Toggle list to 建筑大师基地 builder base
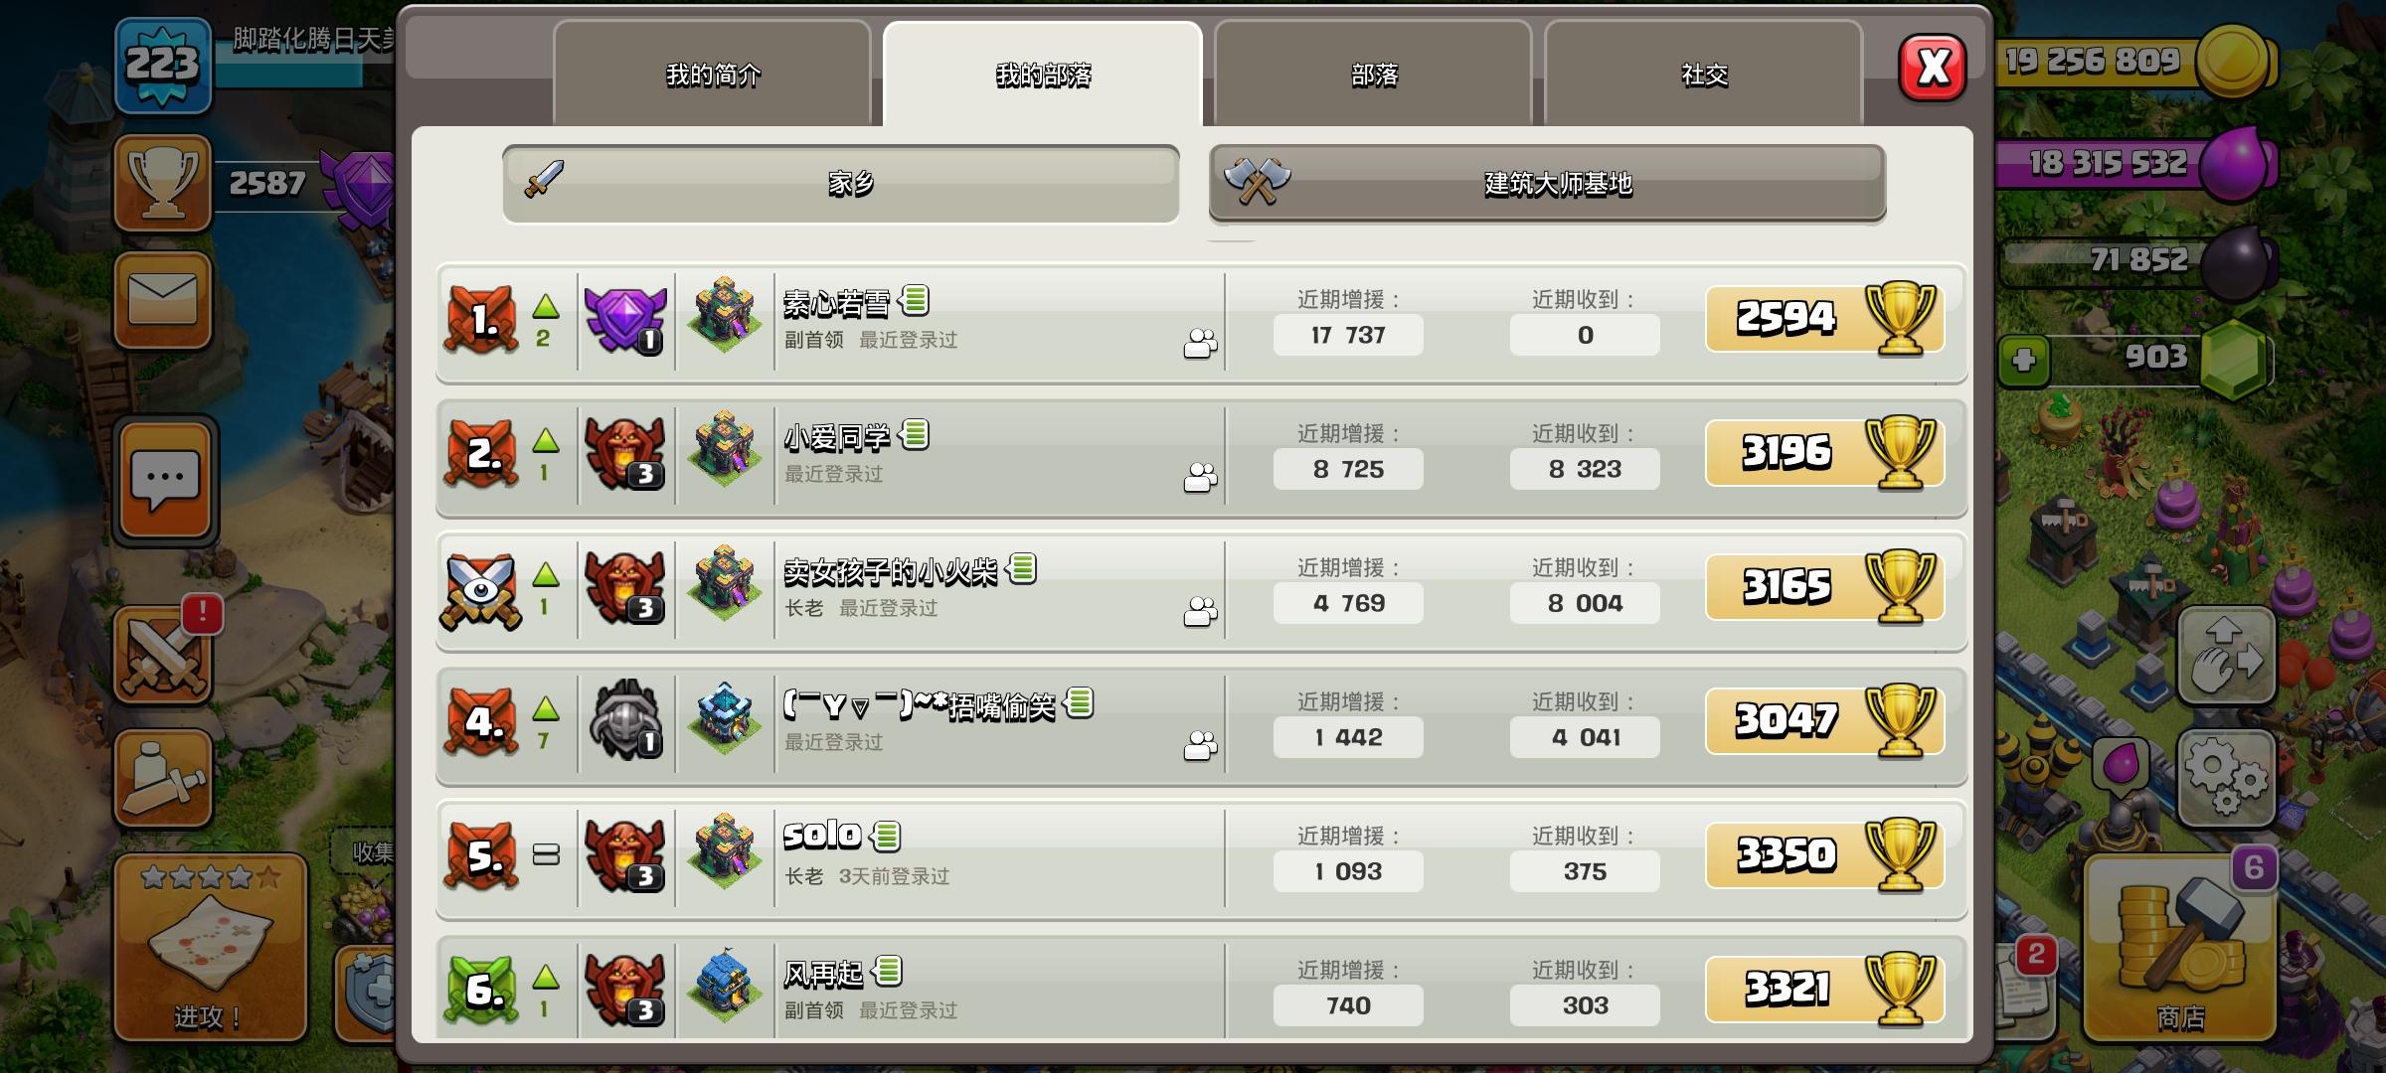Image resolution: width=2386 pixels, height=1073 pixels. click(1547, 184)
